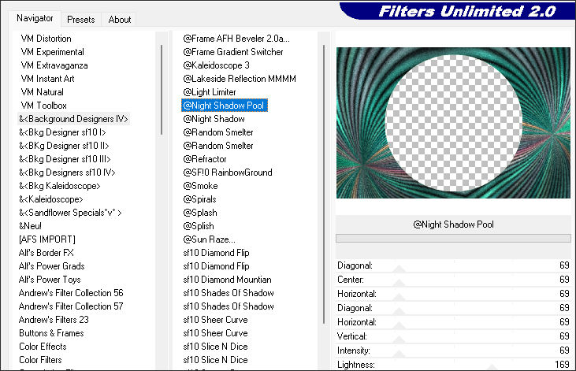Open the About tab
The height and width of the screenshot is (371, 576).
pos(120,20)
